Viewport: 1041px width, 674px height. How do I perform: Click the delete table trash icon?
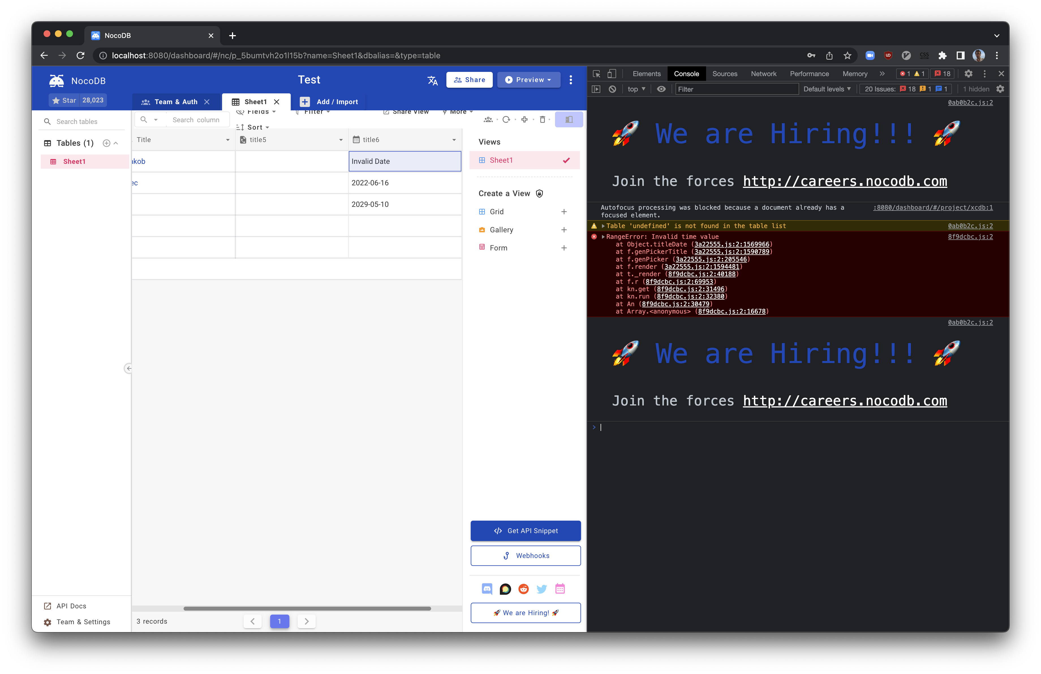click(x=542, y=119)
